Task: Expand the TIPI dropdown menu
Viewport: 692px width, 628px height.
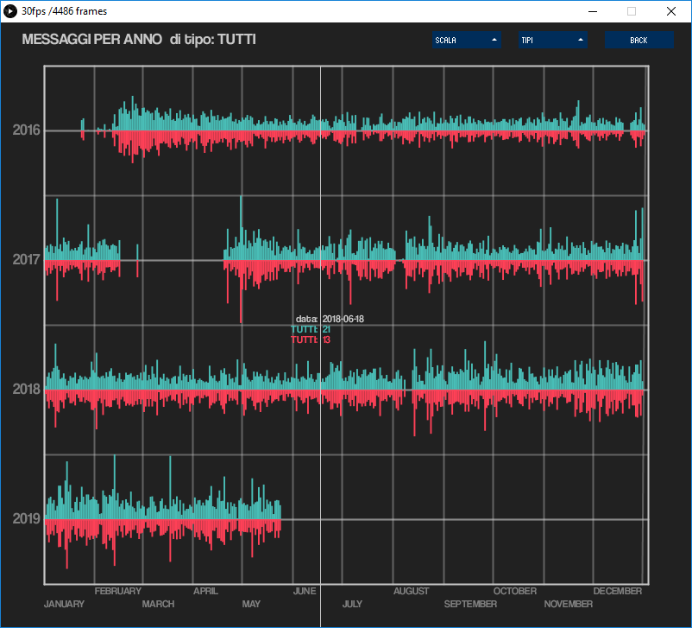Action: point(552,40)
